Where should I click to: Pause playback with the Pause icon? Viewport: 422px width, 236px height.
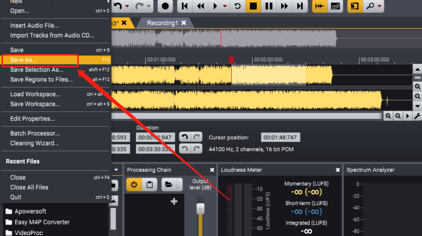coord(269,6)
